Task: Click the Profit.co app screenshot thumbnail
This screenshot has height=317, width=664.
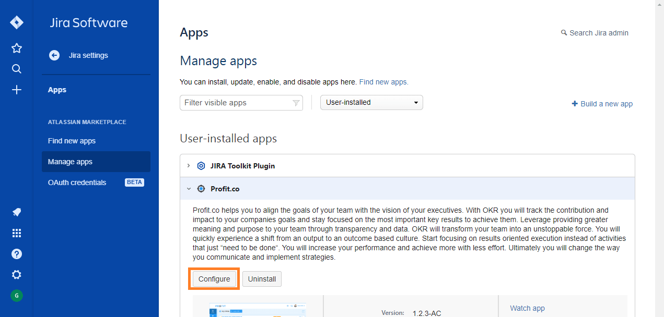Action: point(258,310)
